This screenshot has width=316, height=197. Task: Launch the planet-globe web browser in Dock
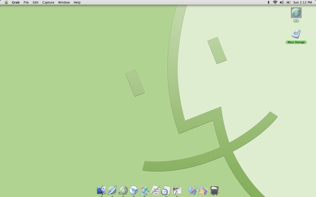click(x=112, y=190)
